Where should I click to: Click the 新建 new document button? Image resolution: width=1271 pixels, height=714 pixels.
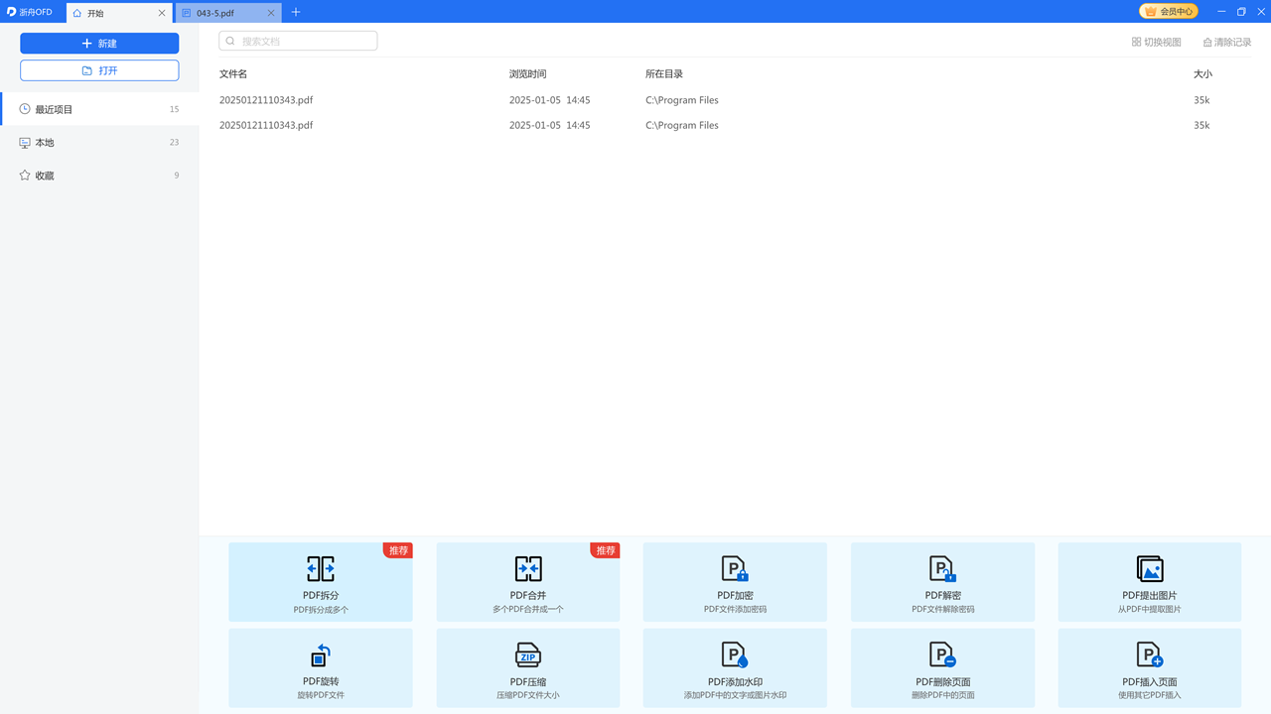[99, 44]
